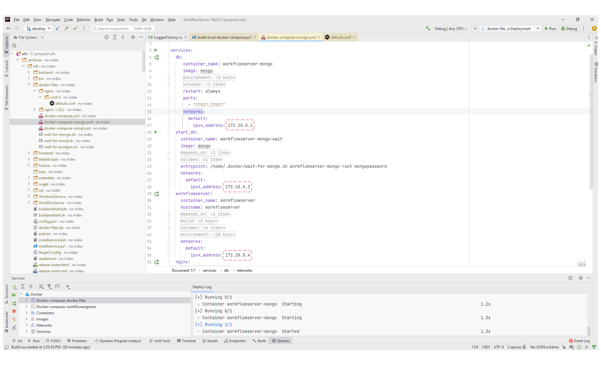This screenshot has height=365, width=601.
Task: Toggle the Structure tool window
Action: (x=6, y=294)
